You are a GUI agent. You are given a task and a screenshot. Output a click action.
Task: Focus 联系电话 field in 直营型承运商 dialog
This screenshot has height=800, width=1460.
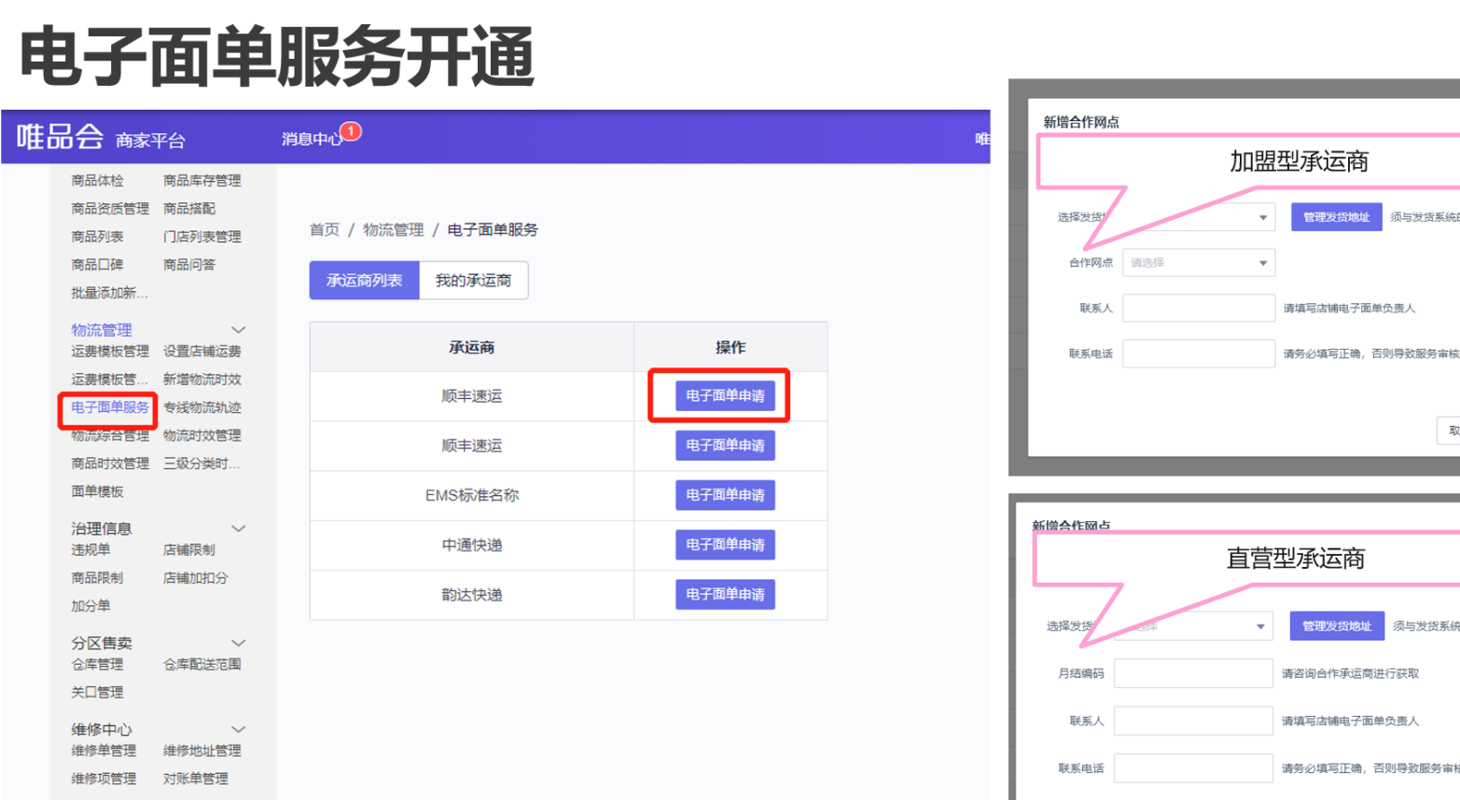[x=1193, y=768]
